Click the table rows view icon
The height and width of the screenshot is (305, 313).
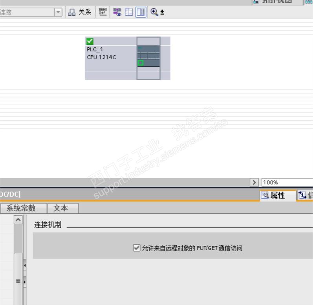coord(129,12)
